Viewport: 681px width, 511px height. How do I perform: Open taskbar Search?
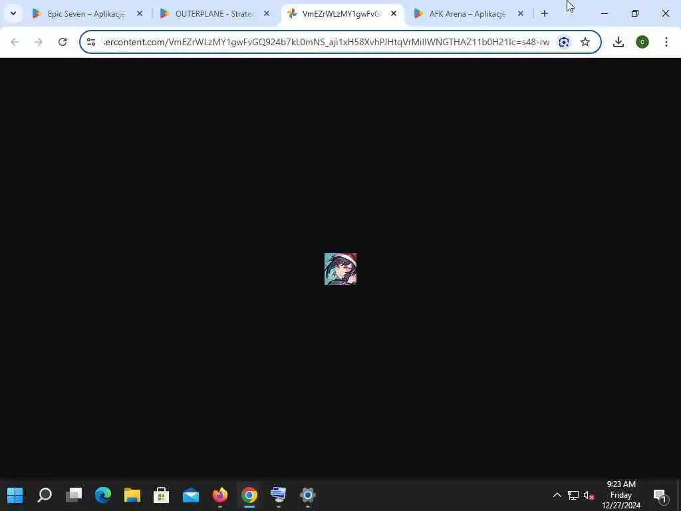[45, 495]
